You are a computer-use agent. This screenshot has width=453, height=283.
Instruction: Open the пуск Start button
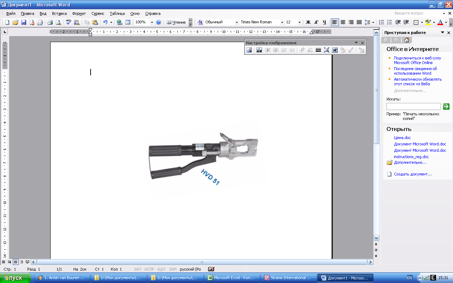click(x=16, y=278)
